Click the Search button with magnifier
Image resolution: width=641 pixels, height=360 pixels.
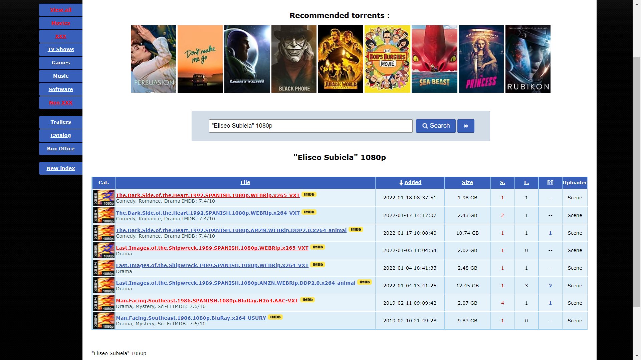[436, 126]
